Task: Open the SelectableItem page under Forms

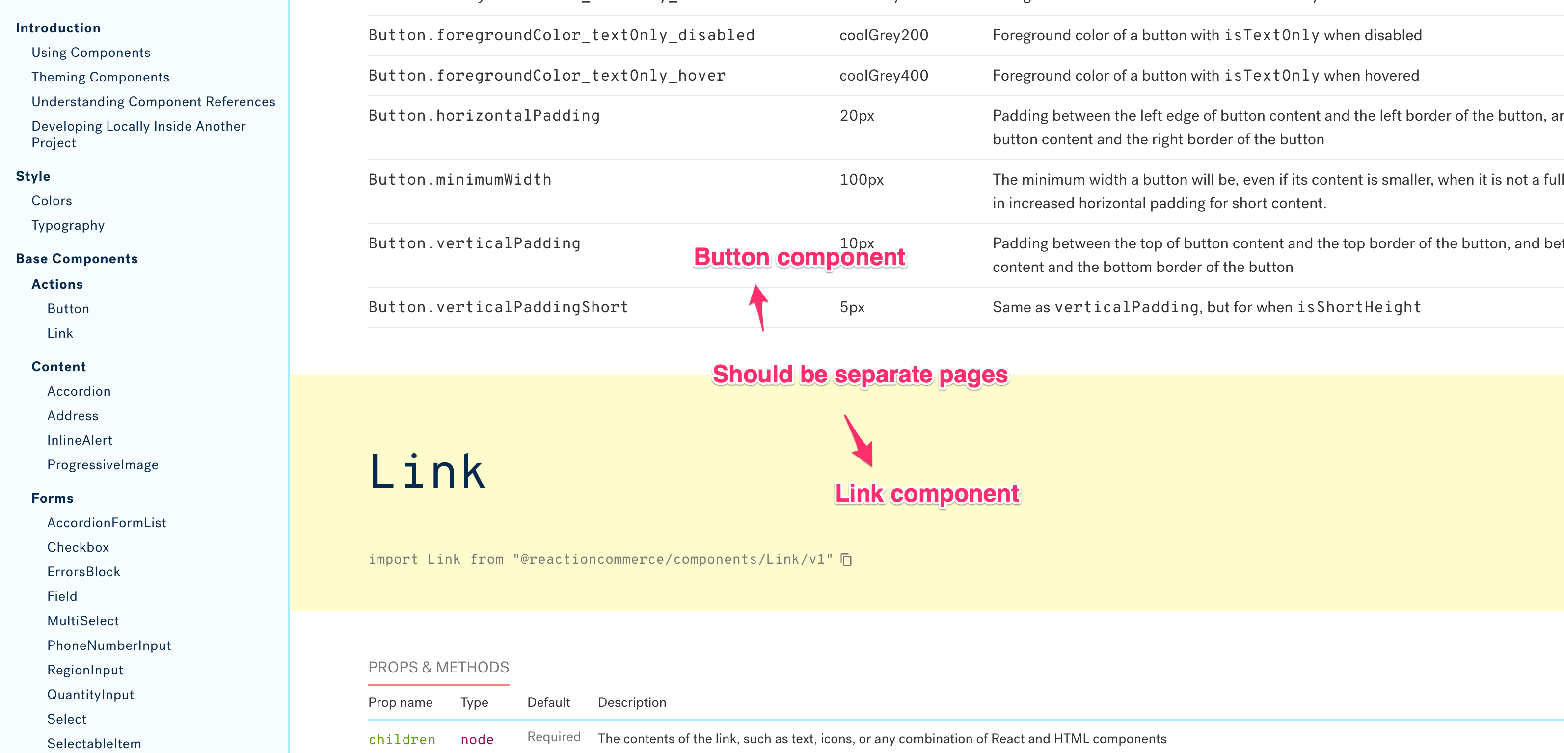Action: (x=94, y=743)
